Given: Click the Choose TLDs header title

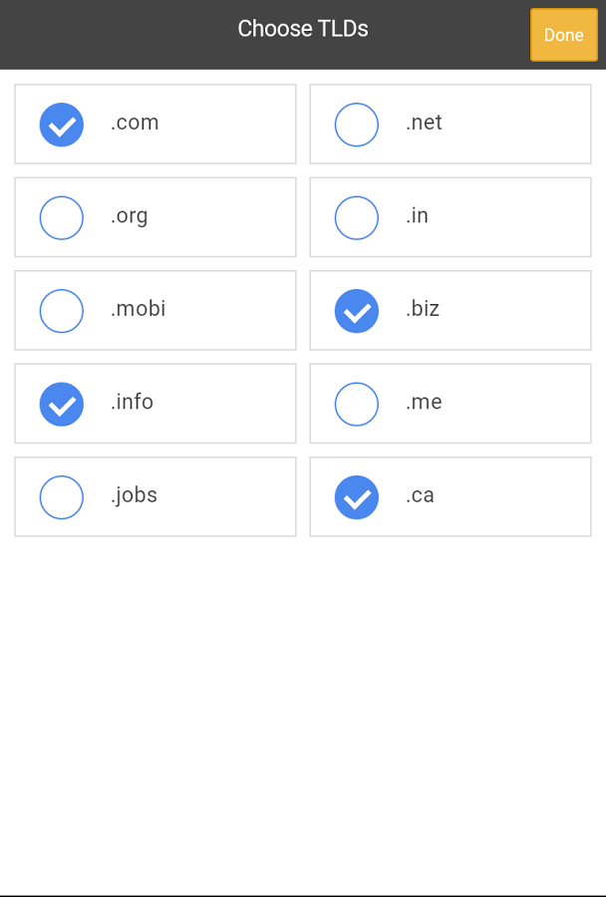Looking at the screenshot, I should 303,29.
